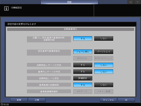The image size is (141, 106).
Task: Enable する for 自動再印刷 on misregistration detection
Action: (x=83, y=39)
